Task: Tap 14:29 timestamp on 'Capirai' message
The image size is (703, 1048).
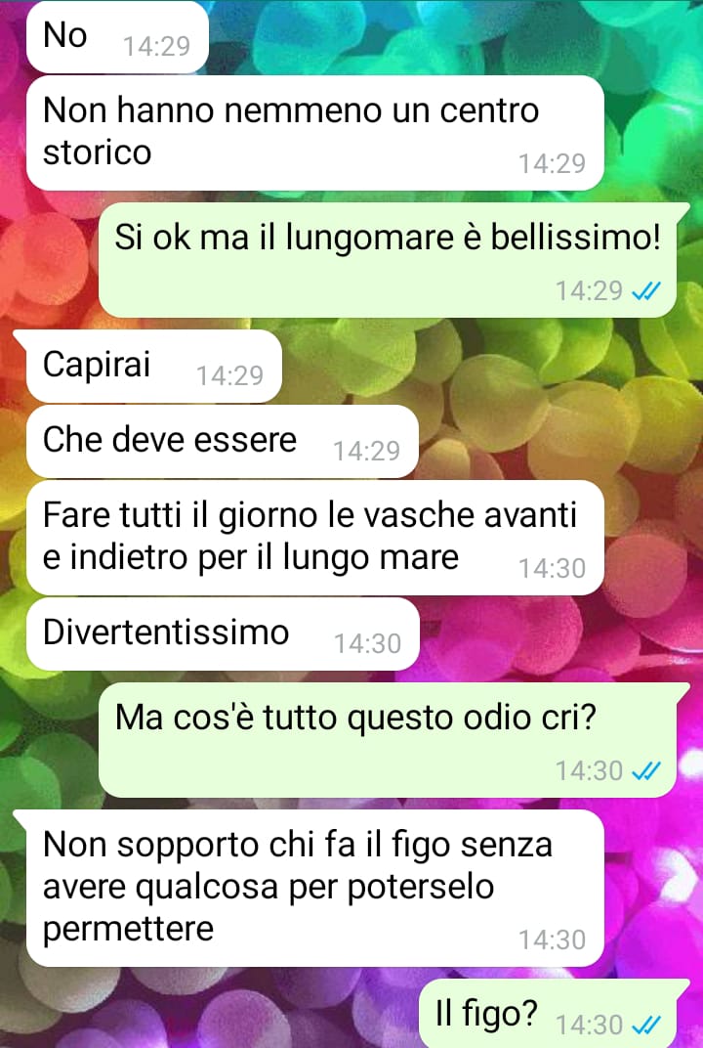Action: 229,375
